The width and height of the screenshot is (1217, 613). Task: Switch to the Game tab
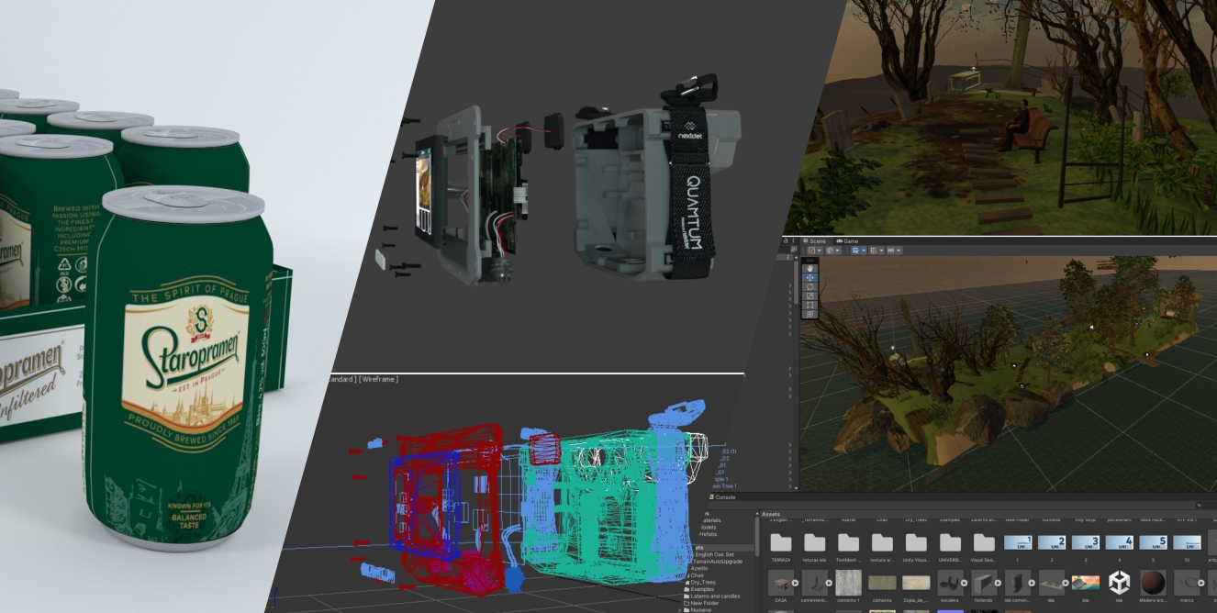click(847, 240)
